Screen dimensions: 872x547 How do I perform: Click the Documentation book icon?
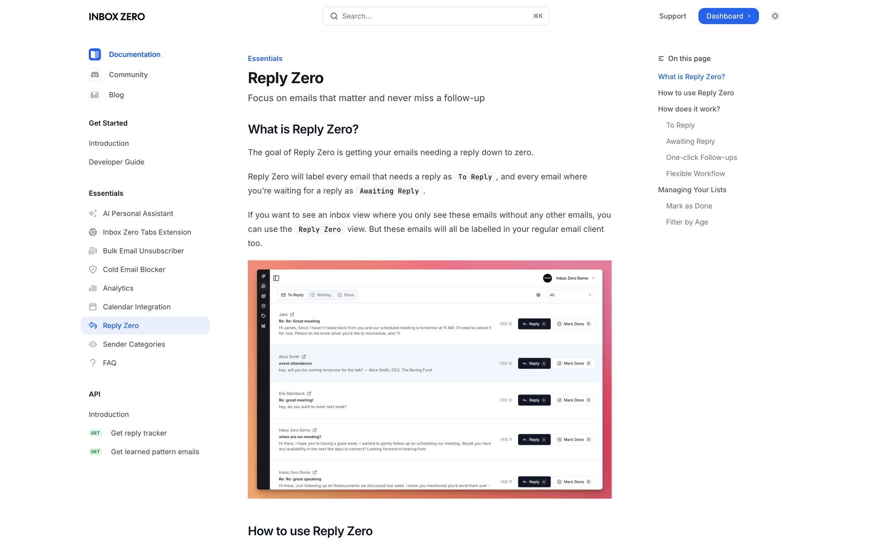[x=95, y=54]
